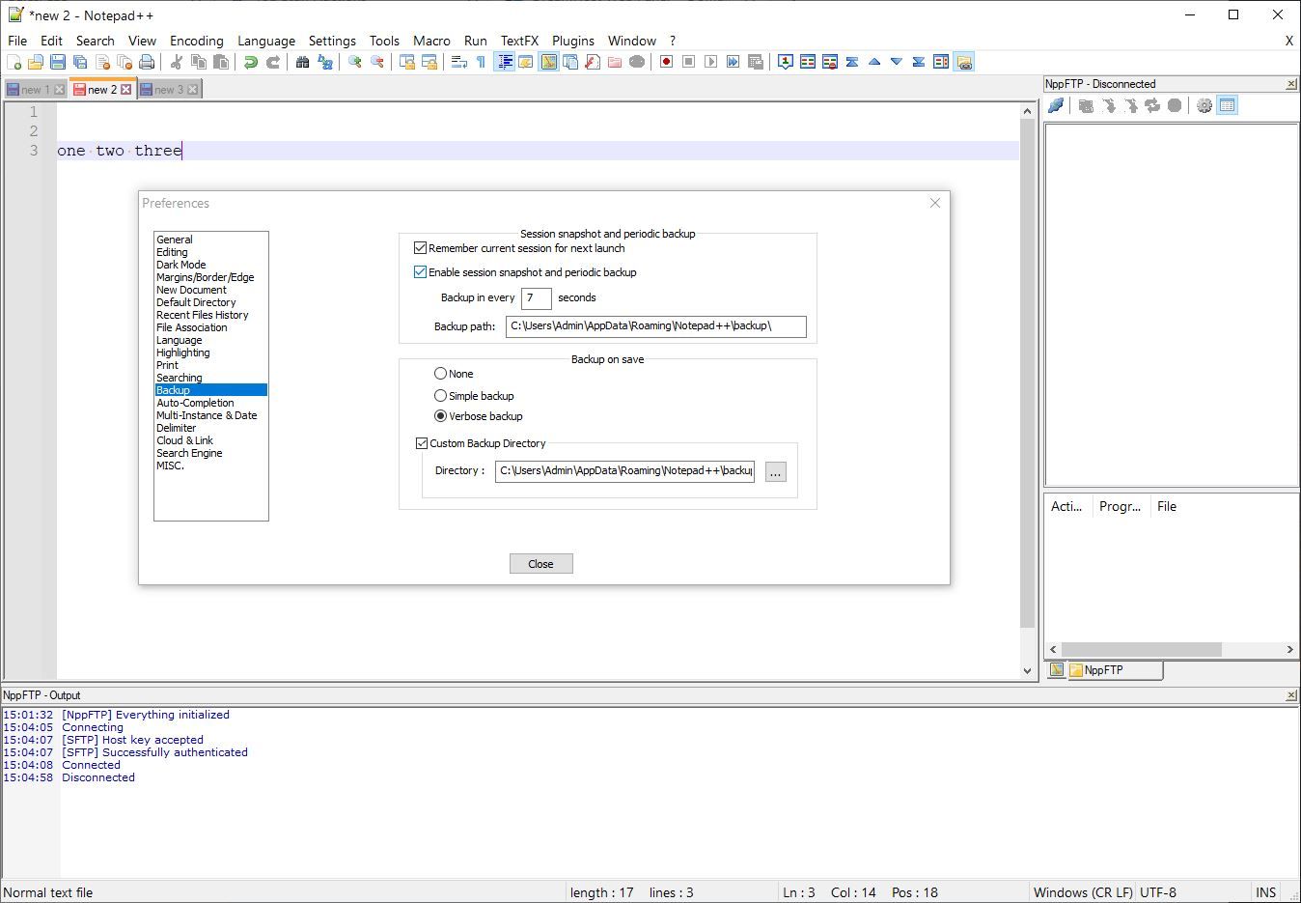The image size is (1301, 903).
Task: Toggle Word Wrap toolbar icon
Action: [x=459, y=62]
